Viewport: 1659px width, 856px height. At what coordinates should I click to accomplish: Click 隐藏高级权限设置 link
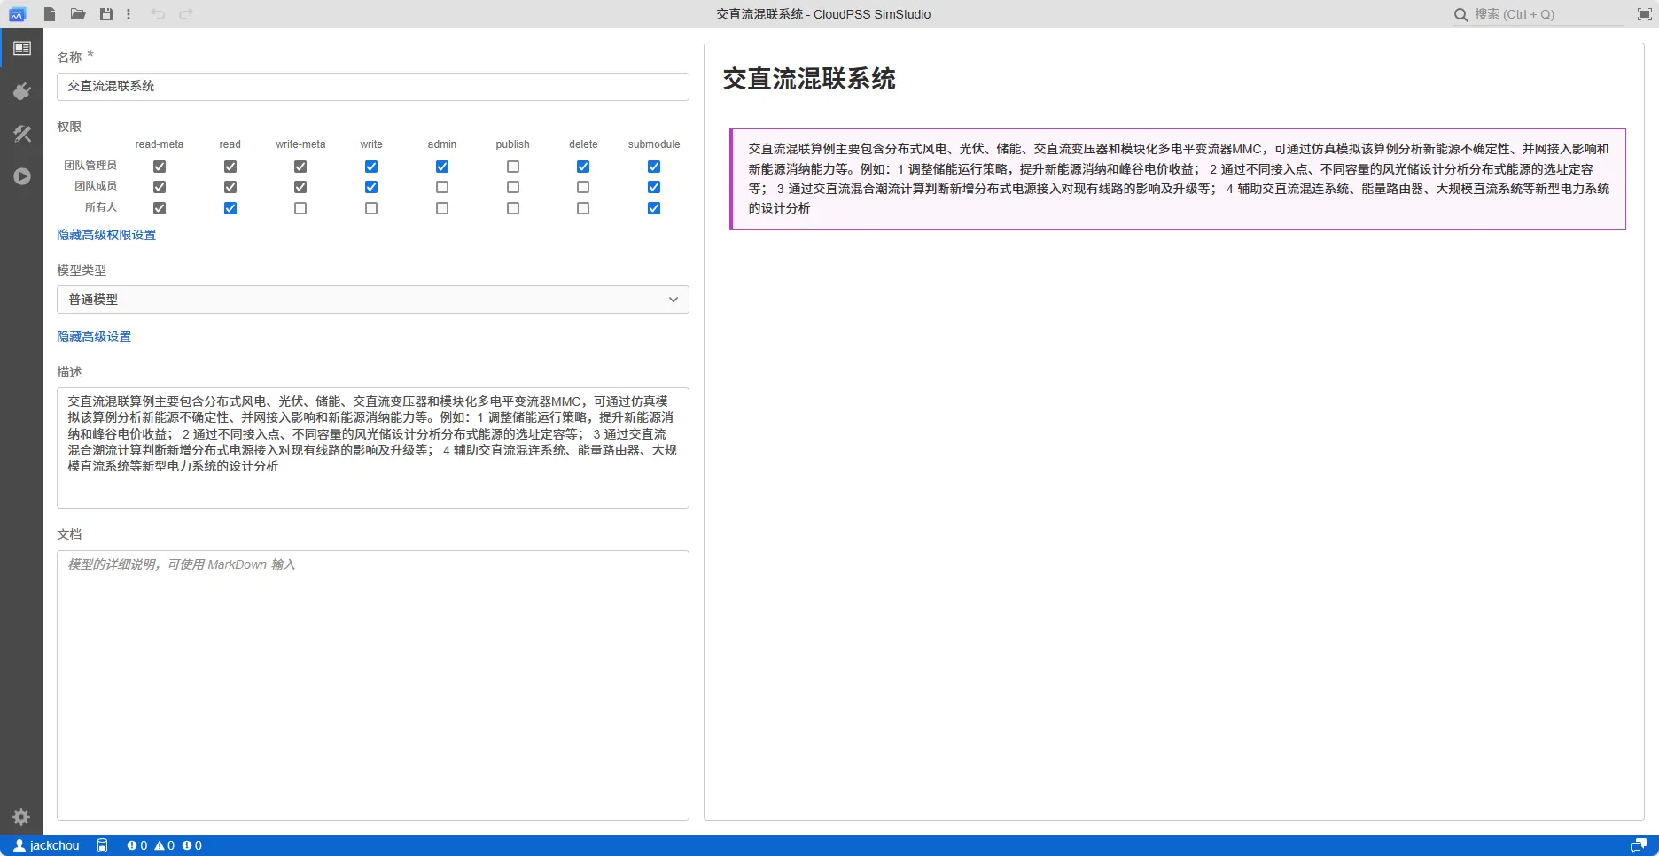[x=106, y=235]
